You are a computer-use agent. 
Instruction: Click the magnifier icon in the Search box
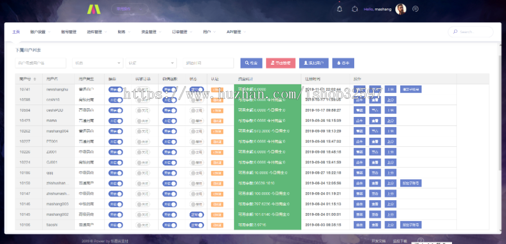[455, 31]
